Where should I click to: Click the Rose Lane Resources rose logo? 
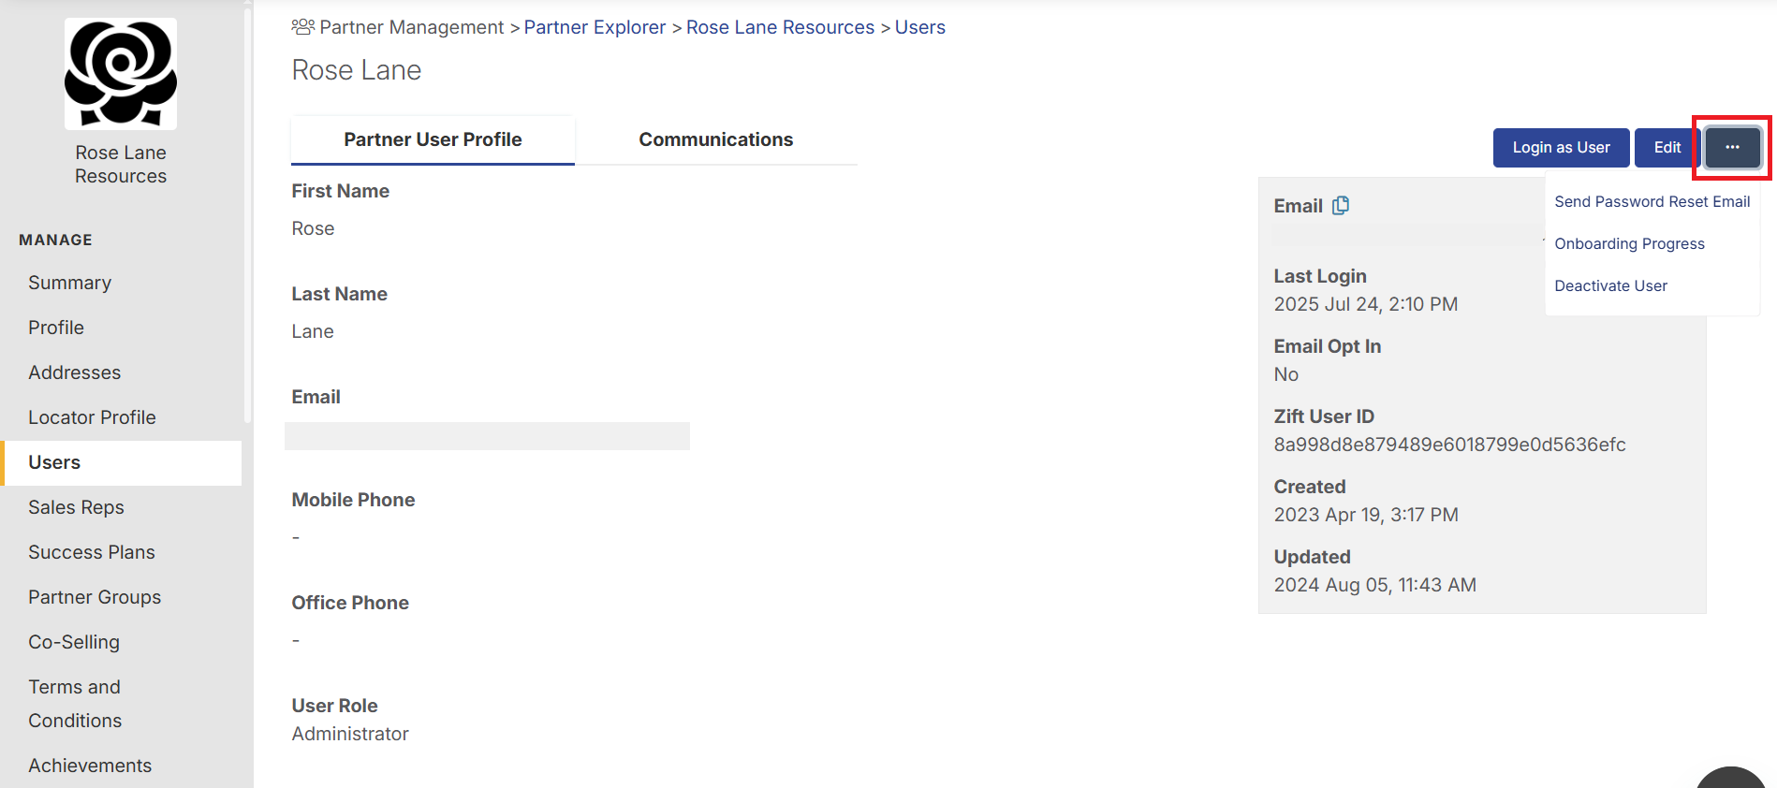(121, 74)
